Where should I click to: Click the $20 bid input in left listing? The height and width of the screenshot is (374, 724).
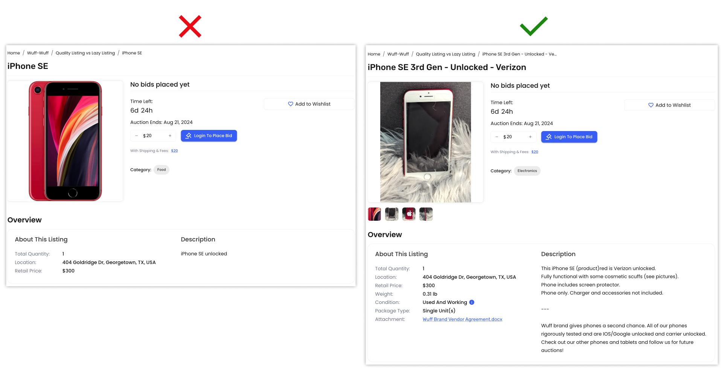click(153, 136)
